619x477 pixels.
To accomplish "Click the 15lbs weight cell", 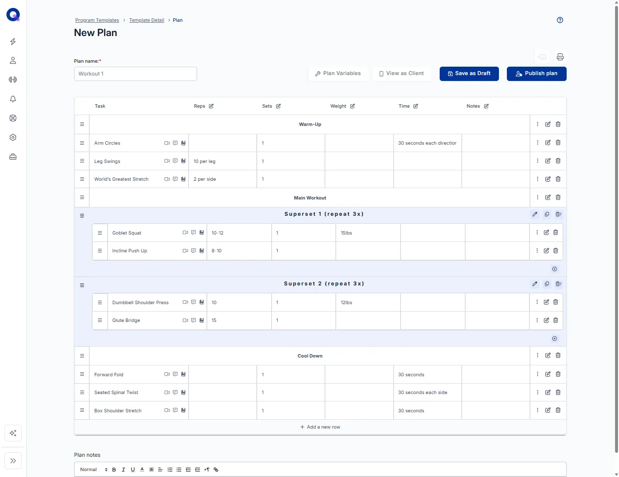I will [x=368, y=233].
